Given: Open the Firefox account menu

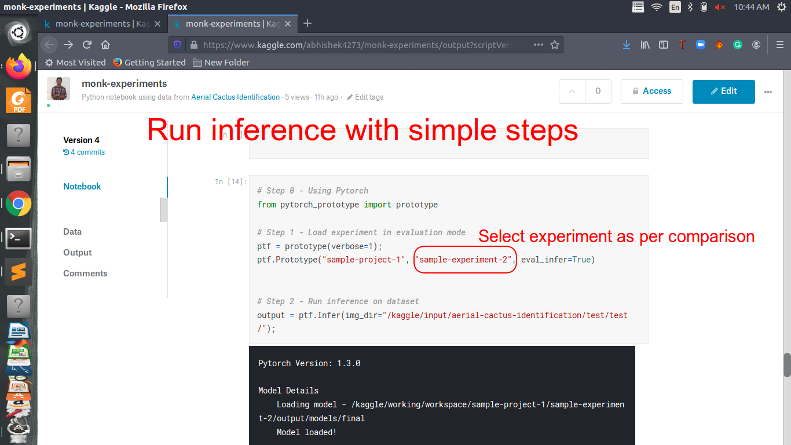Looking at the screenshot, I should (756, 45).
